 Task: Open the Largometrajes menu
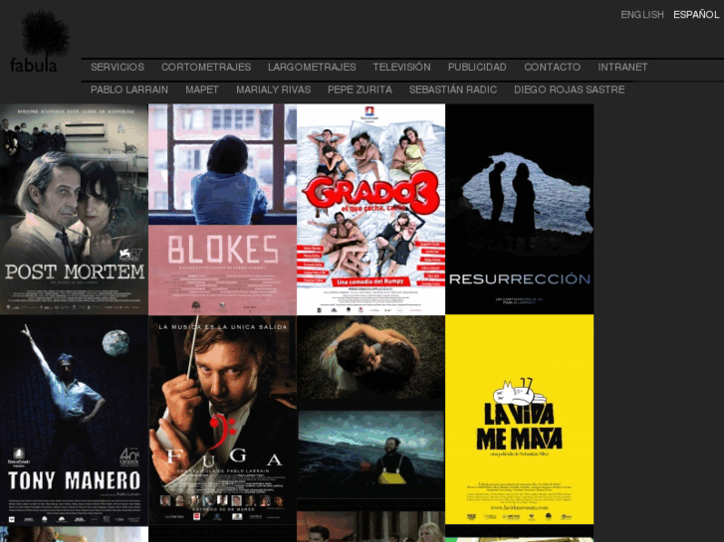point(312,68)
